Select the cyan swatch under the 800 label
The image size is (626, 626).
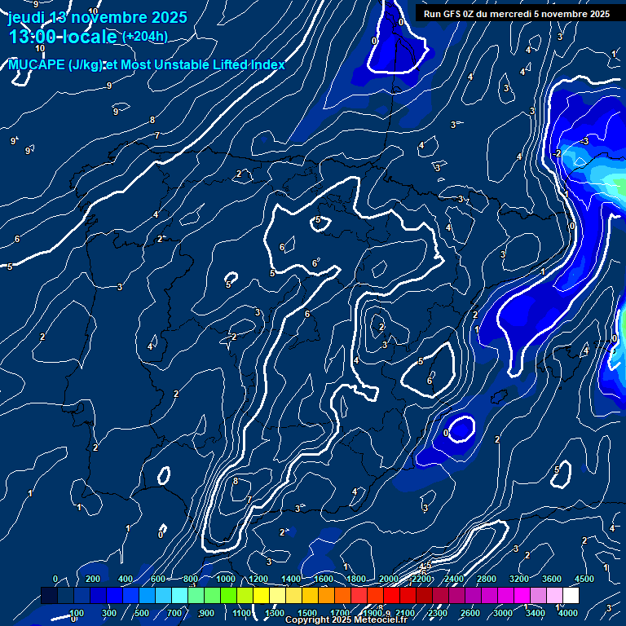pos(179,595)
